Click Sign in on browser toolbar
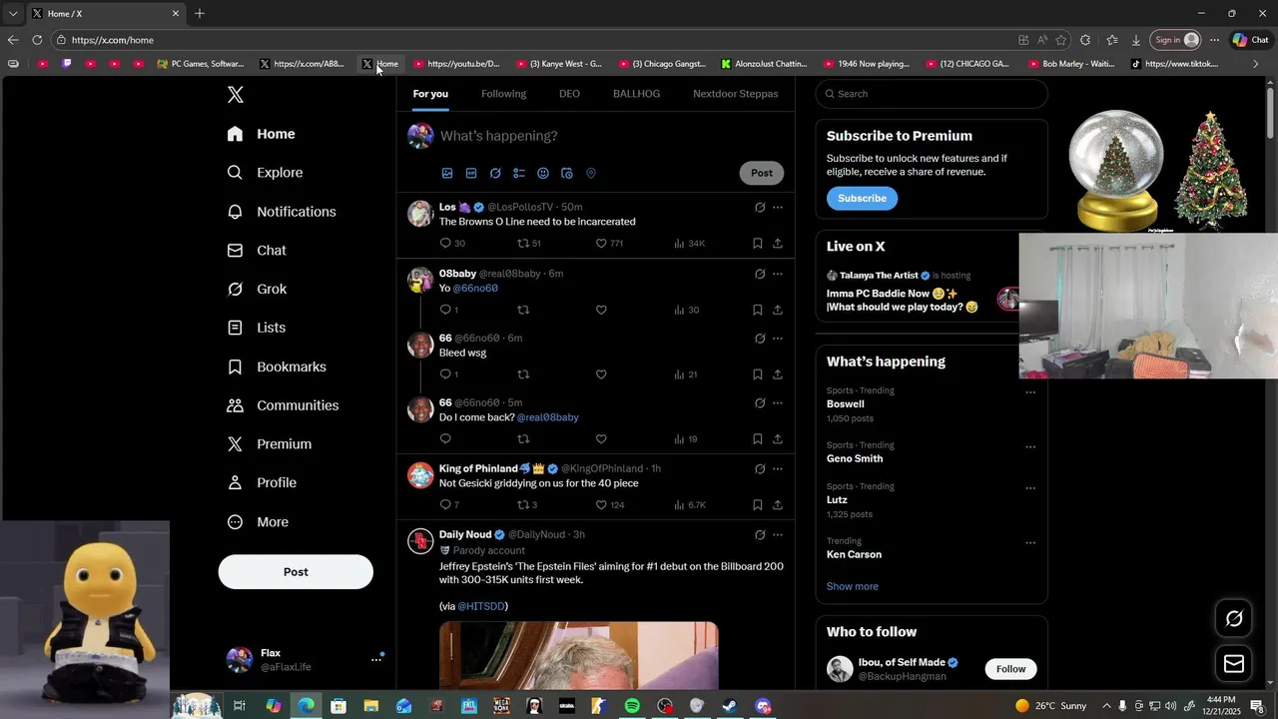Image resolution: width=1278 pixels, height=719 pixels. click(x=1175, y=40)
